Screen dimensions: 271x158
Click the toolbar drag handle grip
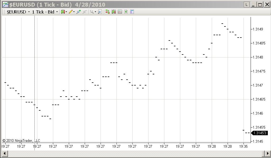(3, 12)
